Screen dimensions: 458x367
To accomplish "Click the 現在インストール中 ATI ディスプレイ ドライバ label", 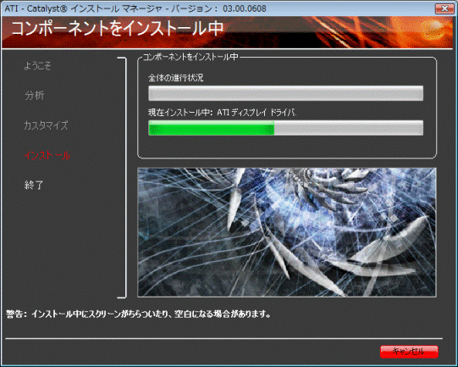I will point(222,113).
